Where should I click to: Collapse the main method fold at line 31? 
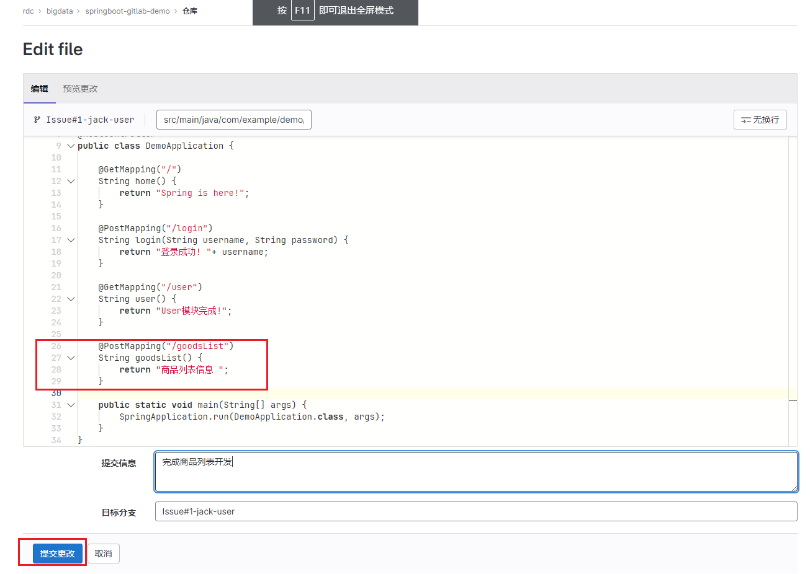pyautogui.click(x=71, y=405)
